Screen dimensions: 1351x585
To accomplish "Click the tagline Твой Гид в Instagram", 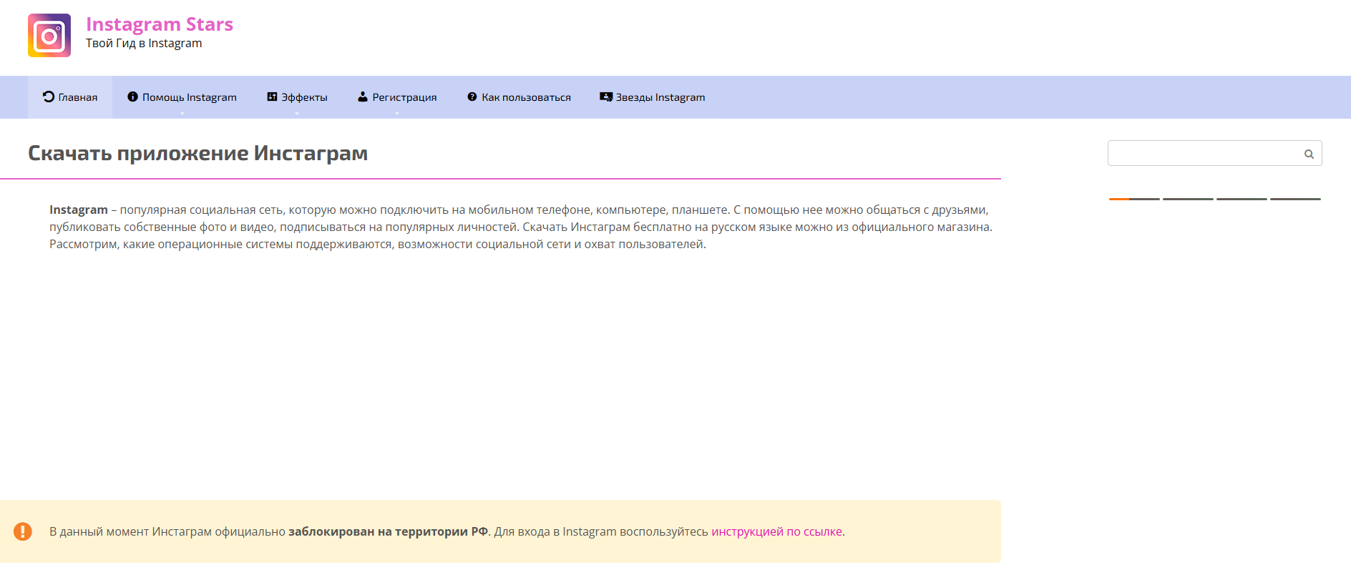I will click(144, 44).
